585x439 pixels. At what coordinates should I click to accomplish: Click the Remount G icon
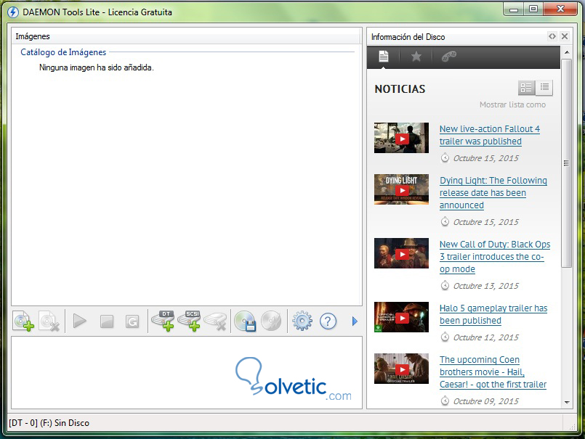[132, 321]
